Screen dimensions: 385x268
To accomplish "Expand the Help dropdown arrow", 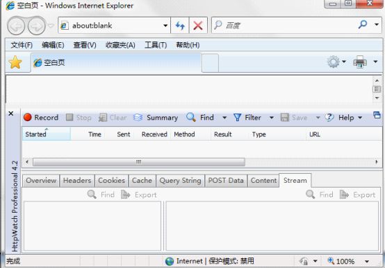I will click(x=360, y=118).
